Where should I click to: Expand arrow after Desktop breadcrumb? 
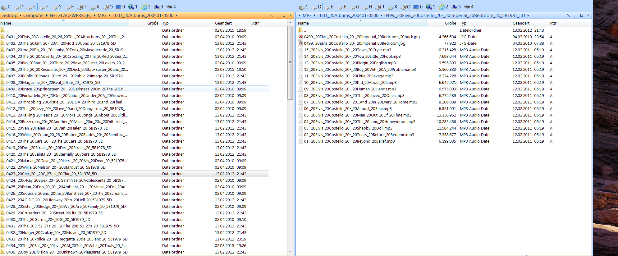tap(21, 16)
